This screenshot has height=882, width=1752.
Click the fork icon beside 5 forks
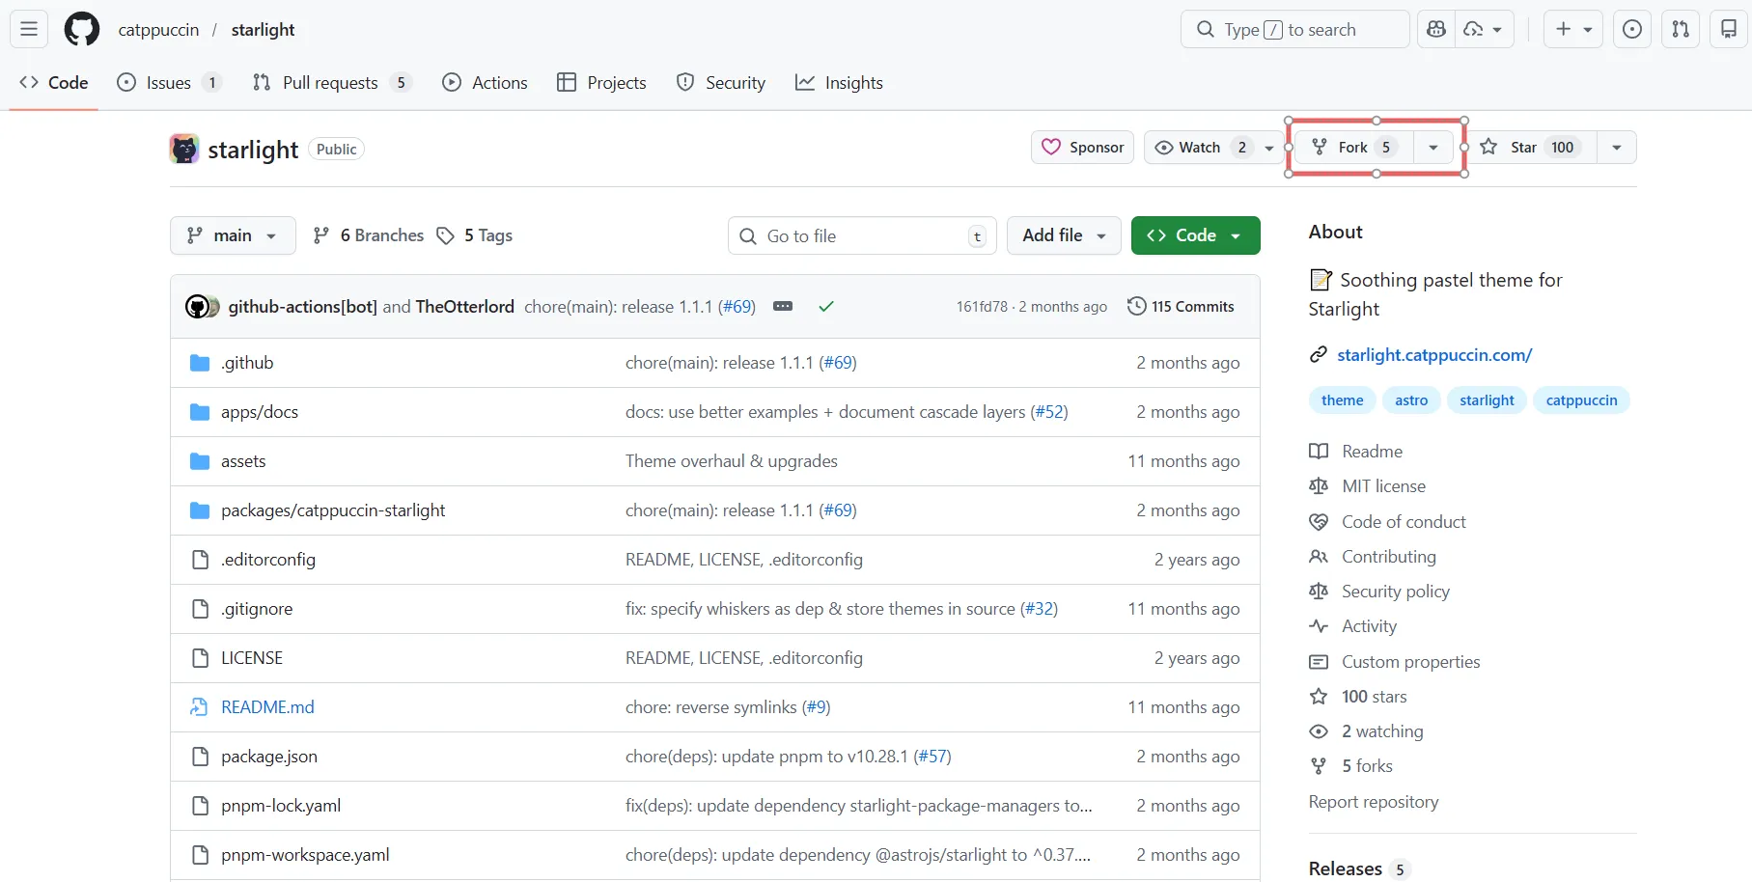coord(1319,766)
